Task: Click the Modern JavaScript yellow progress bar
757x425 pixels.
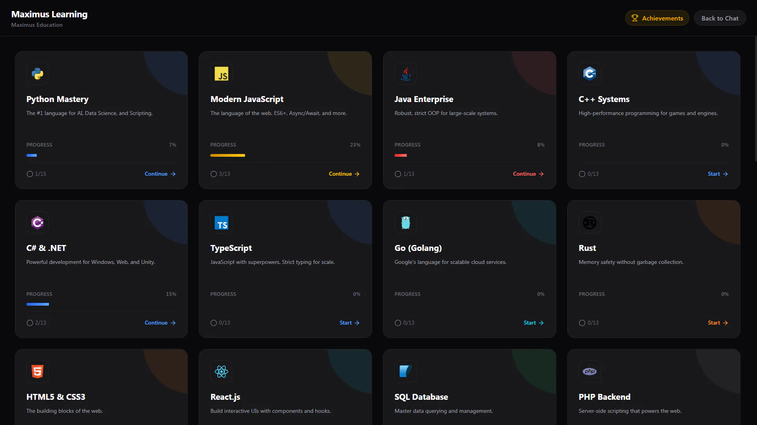Action: pyautogui.click(x=228, y=155)
